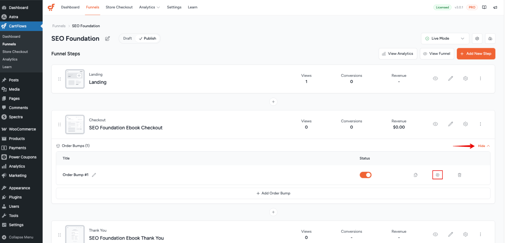The height and width of the screenshot is (243, 505).
Task: Go to Dashboard in top navigation
Action: (70, 7)
